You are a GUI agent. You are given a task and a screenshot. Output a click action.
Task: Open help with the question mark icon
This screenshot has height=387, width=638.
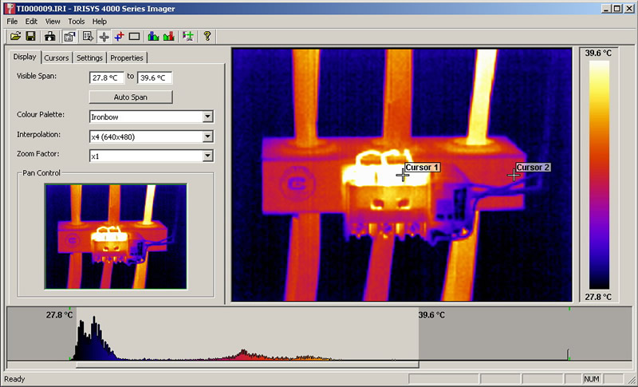[207, 36]
